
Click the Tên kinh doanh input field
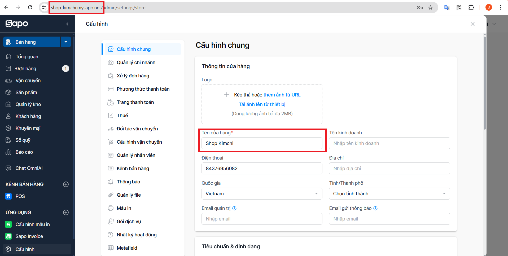click(x=389, y=143)
